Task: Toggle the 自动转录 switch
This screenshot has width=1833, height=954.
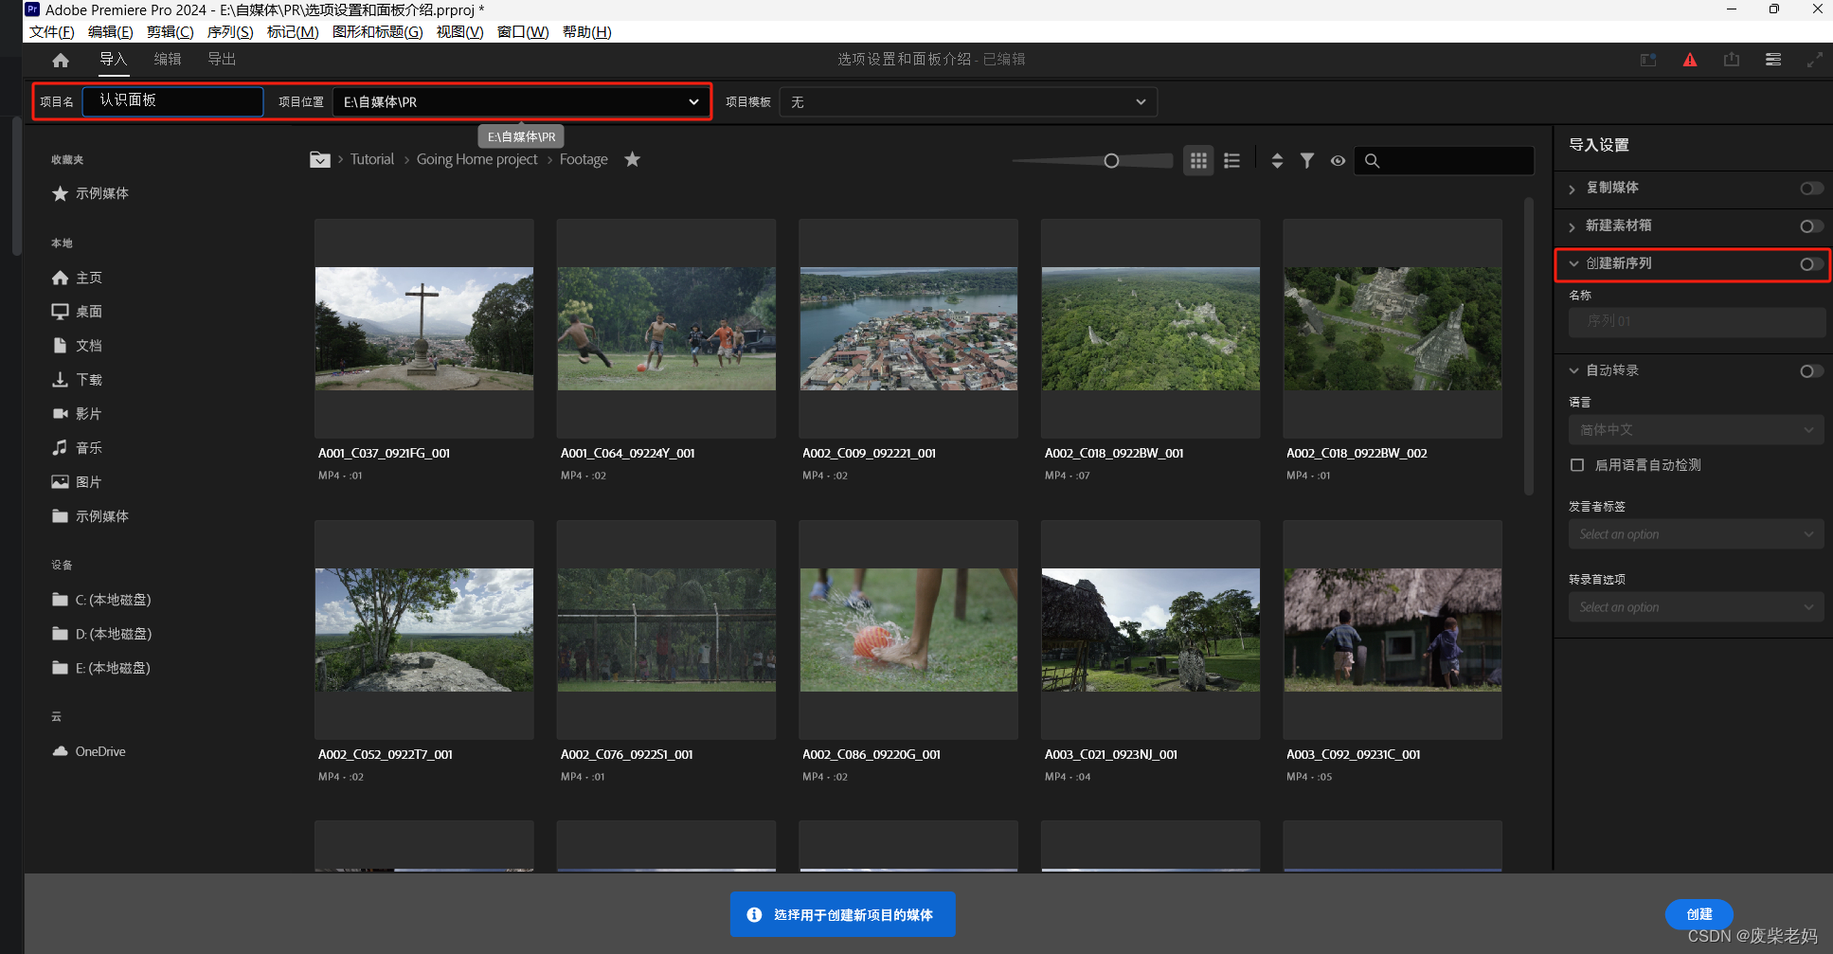Action: pyautogui.click(x=1811, y=371)
